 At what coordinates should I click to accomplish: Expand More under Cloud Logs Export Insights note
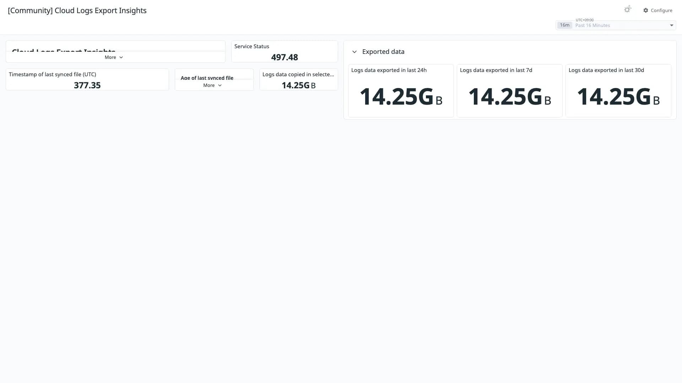click(114, 57)
